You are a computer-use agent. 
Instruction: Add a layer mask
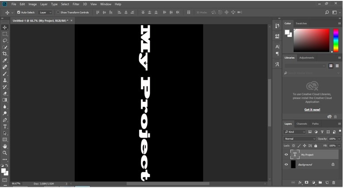(306, 182)
